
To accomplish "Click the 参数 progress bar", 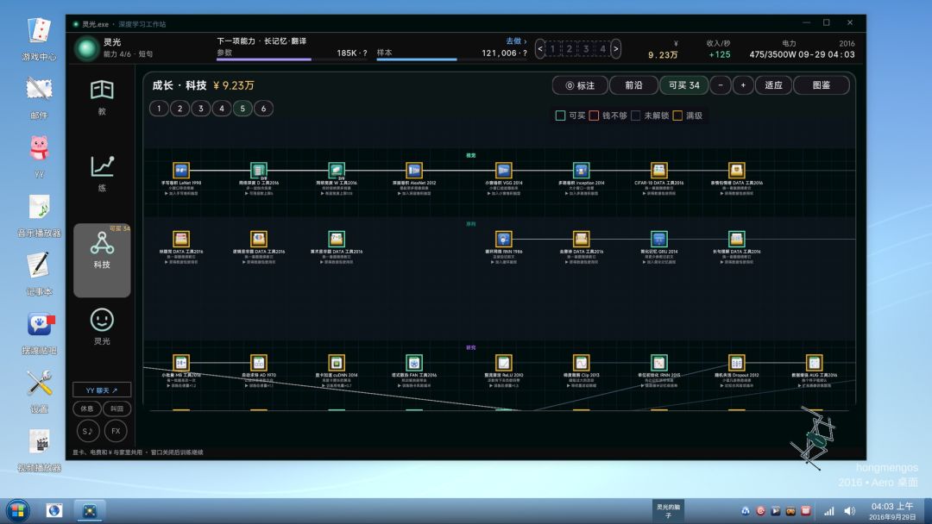I will 292,59.
